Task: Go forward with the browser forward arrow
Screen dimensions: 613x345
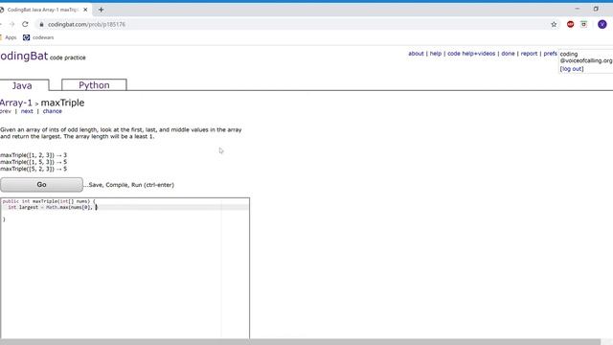Action: (11, 24)
